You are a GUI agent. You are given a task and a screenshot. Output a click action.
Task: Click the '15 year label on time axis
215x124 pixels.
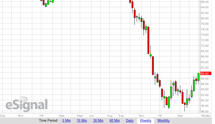[159, 116]
